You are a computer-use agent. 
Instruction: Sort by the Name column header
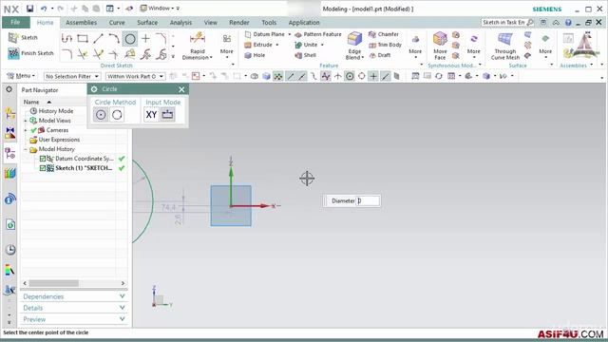pos(31,102)
